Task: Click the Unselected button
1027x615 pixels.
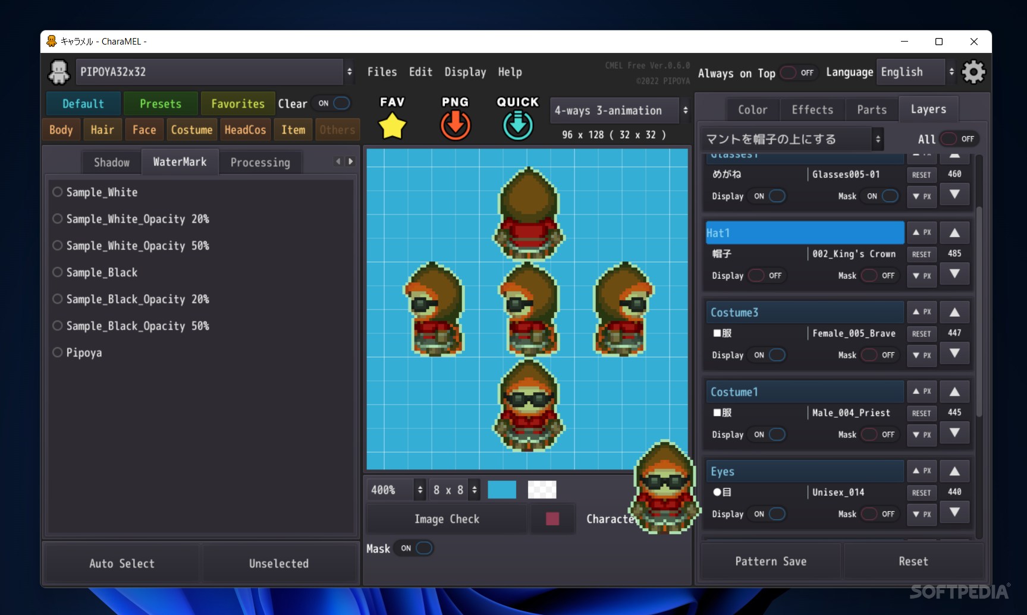Action: coord(279,563)
